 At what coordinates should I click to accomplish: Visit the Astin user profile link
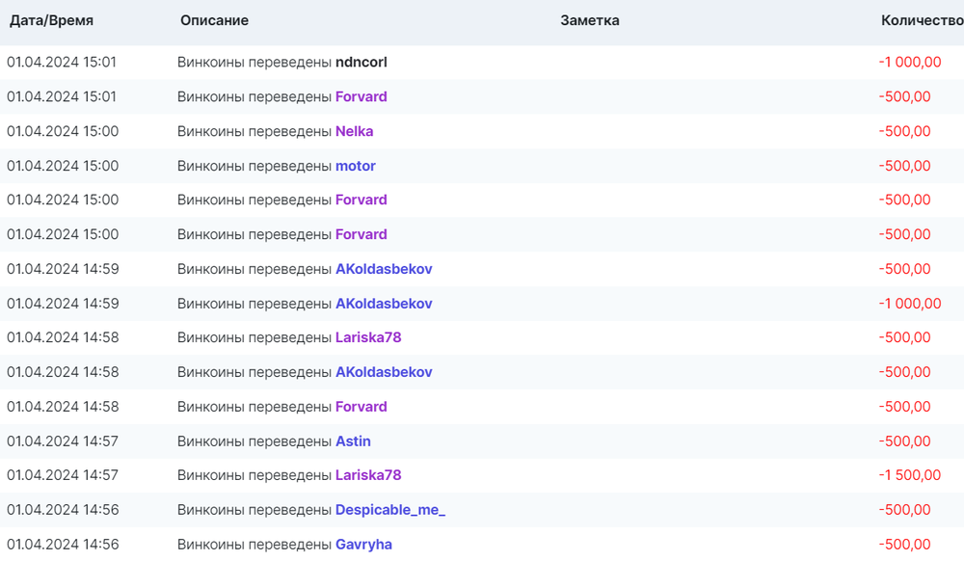pyautogui.click(x=353, y=441)
